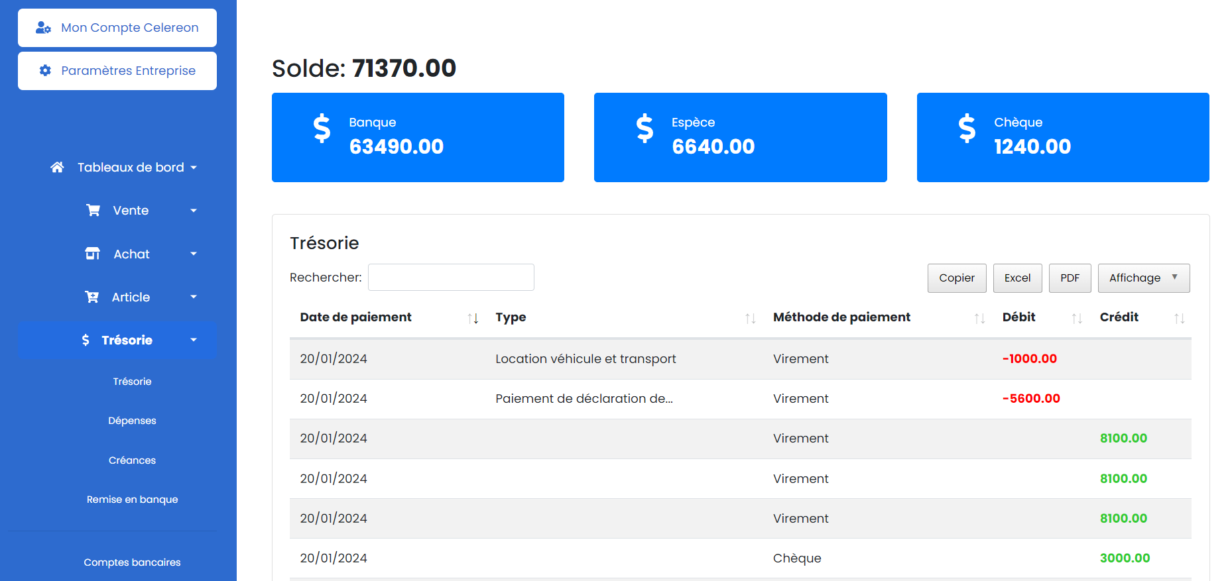Click the dollar icon on the Chèque card
Viewport: 1232px width, 581px height.
967,129
